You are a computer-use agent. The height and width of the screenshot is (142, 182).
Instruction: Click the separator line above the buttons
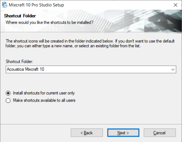tap(91, 124)
